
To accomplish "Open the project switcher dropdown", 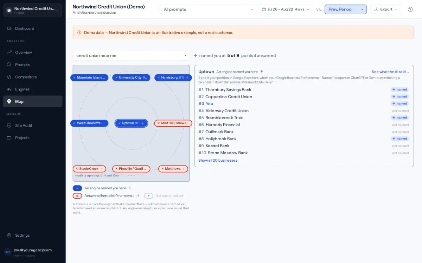I will click(33, 11).
